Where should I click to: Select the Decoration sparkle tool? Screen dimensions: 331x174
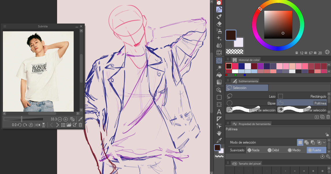[219, 38]
